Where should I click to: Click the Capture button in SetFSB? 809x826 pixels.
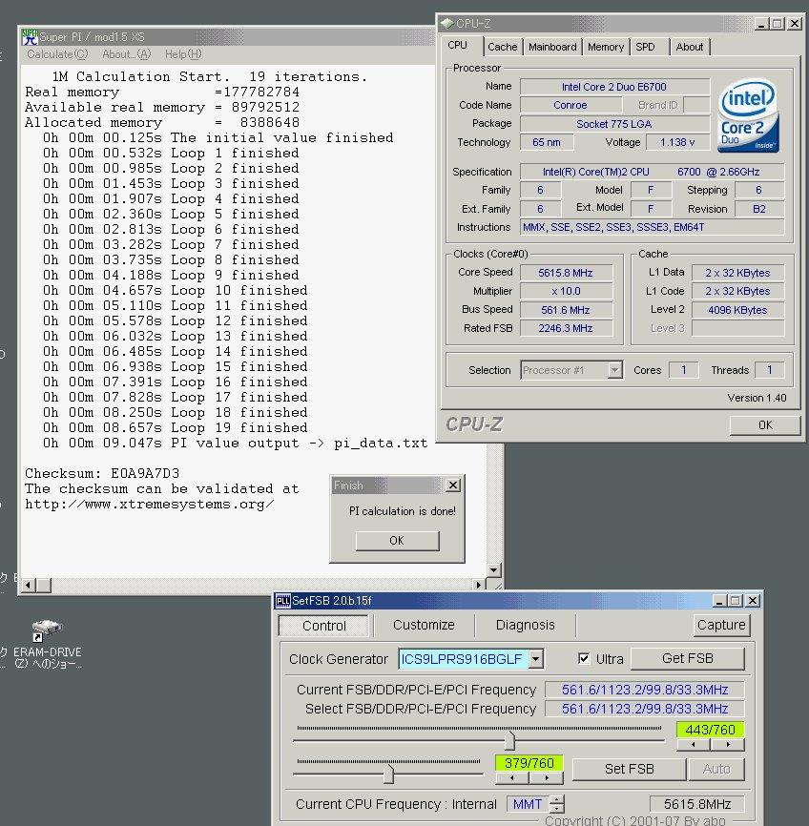[721, 625]
